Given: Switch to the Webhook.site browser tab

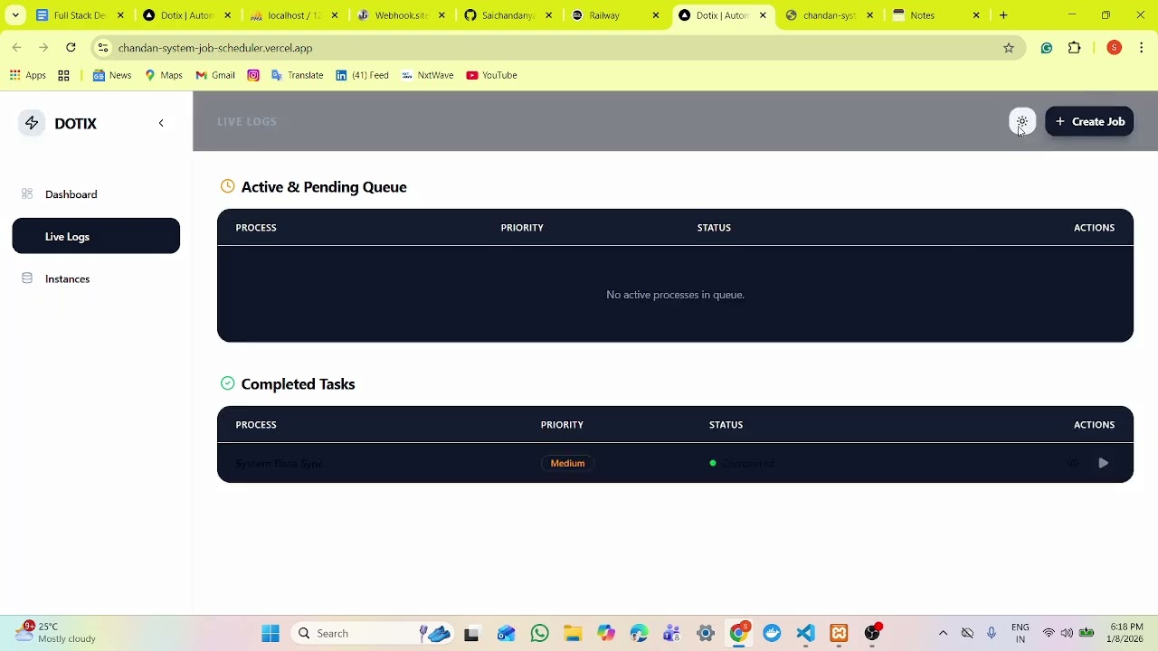Looking at the screenshot, I should (x=402, y=15).
